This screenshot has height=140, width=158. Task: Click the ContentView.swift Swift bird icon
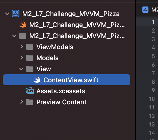point(37,80)
